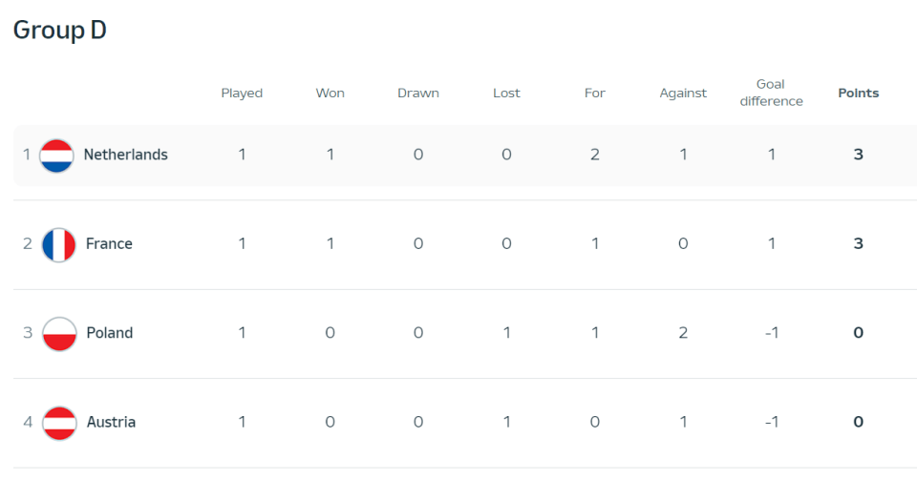Open the France team link
The height and width of the screenshot is (500, 917).
[109, 243]
